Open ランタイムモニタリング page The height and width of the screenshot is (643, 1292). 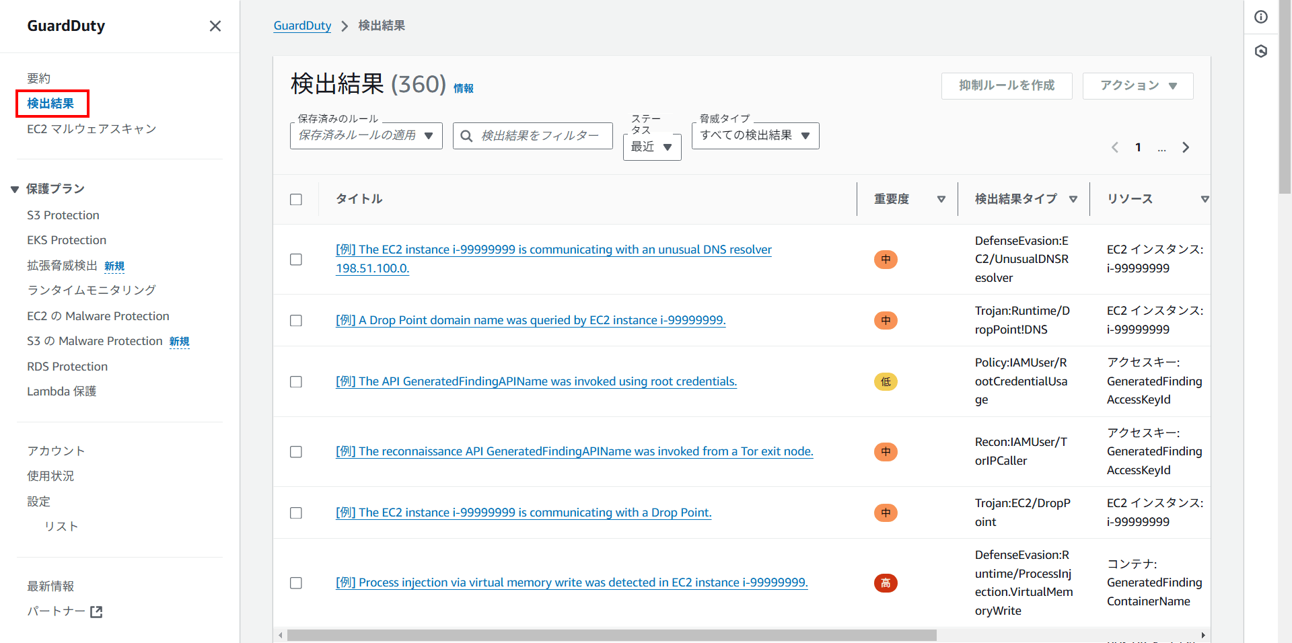[92, 290]
